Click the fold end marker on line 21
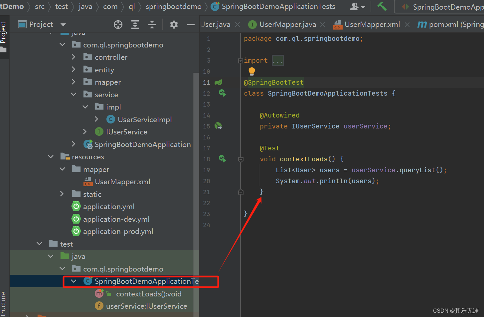This screenshot has height=317, width=484. pyautogui.click(x=241, y=192)
